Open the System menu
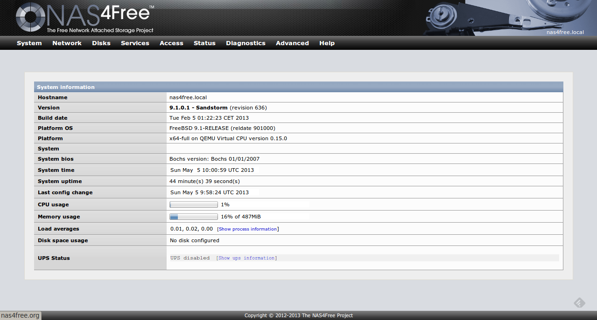Image resolution: width=597 pixels, height=320 pixels. [29, 43]
